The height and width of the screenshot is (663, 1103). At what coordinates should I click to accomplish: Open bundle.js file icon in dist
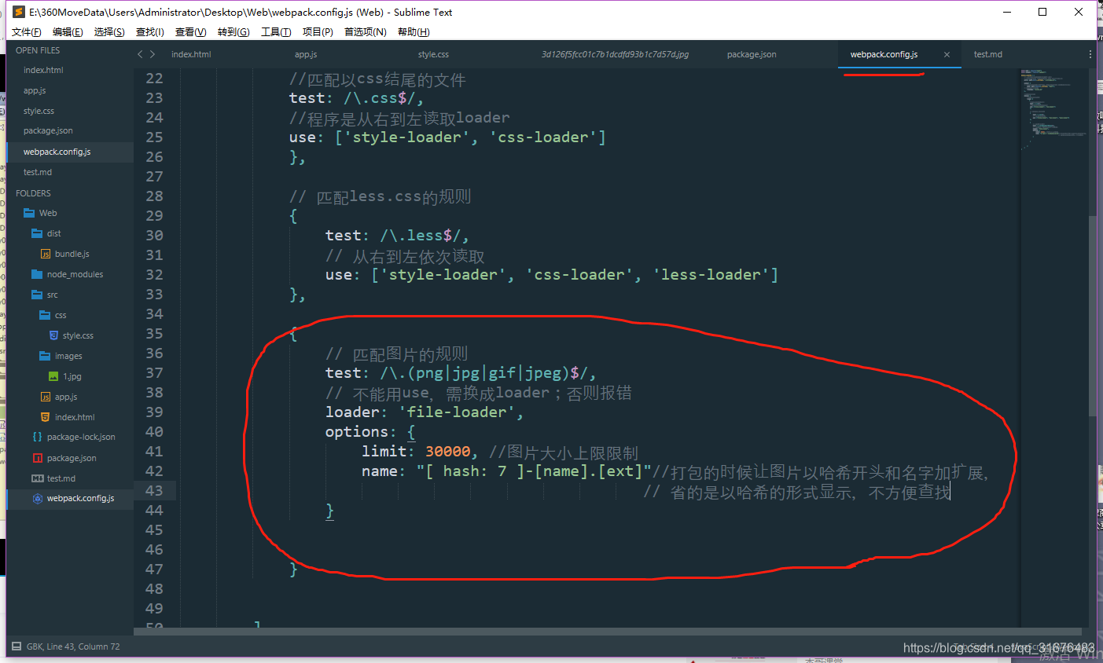coord(46,254)
